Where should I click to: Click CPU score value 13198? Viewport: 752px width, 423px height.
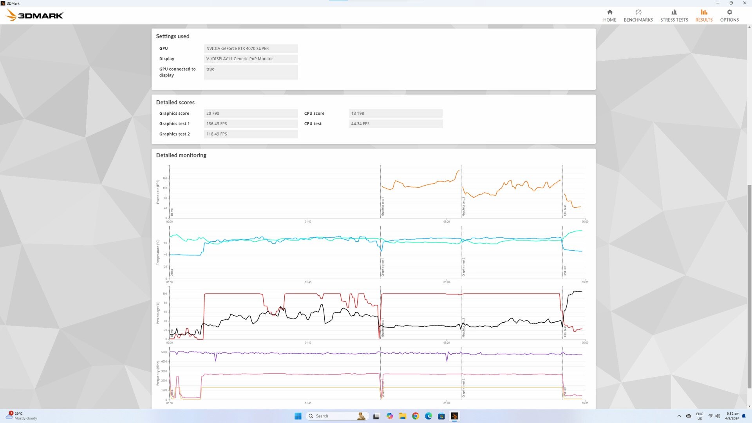point(358,113)
